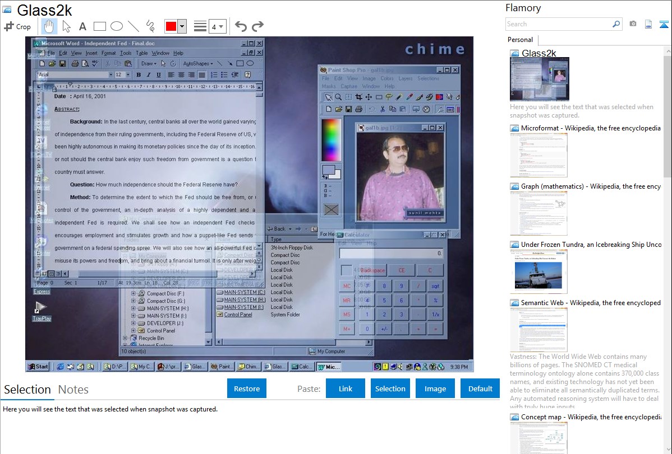This screenshot has height=454, width=672.
Task: Open Word's AutoShapes dropdown
Action: tap(197, 64)
